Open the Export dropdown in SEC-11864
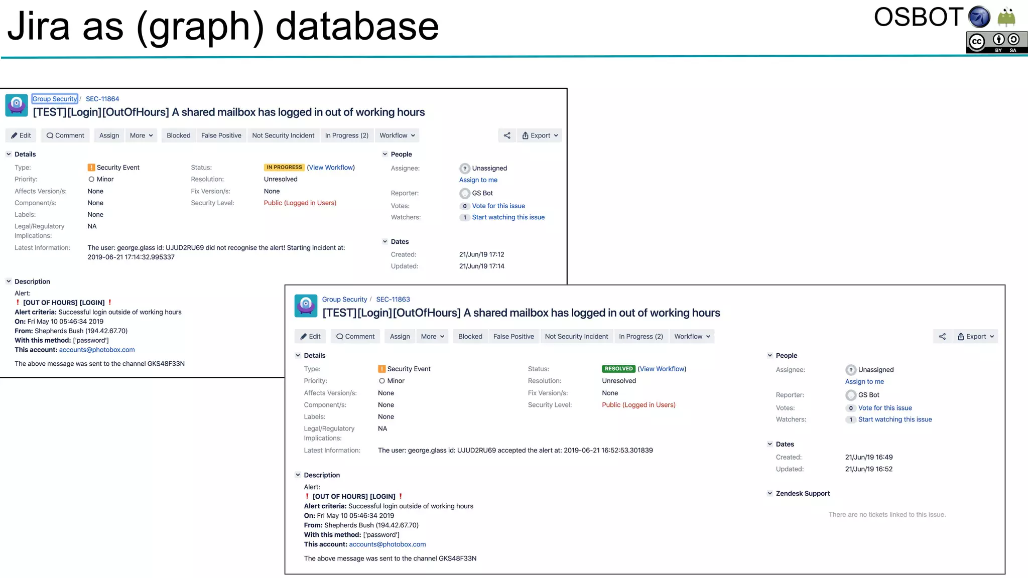This screenshot has width=1028, height=578. (x=540, y=135)
